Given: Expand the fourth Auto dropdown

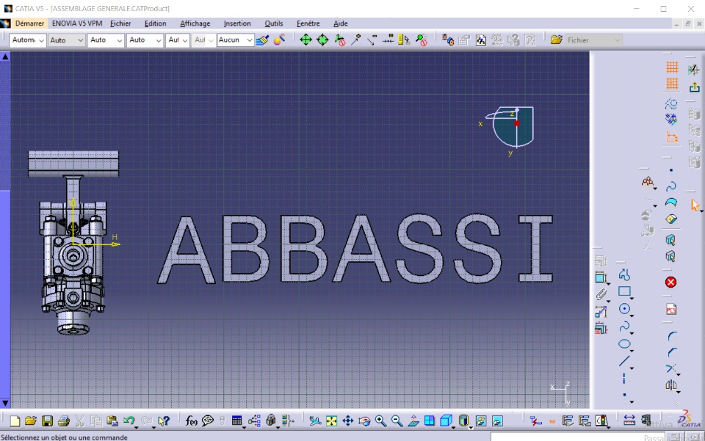Looking at the screenshot, I should tap(145, 40).
